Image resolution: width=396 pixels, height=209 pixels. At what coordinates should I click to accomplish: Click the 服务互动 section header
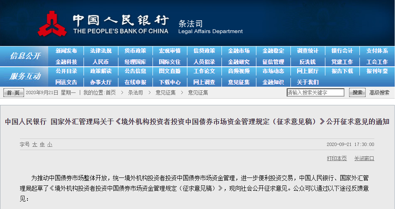pos(25,76)
